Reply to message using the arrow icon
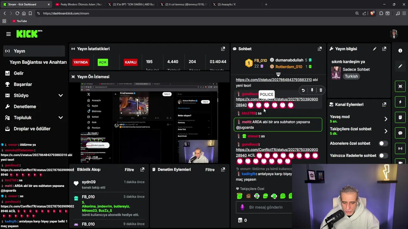Image resolution: width=408 pixels, height=229 pixels. coord(303,90)
